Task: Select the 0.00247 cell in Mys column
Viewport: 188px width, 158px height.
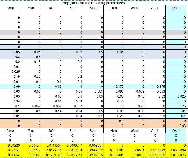Action: pos(31,150)
